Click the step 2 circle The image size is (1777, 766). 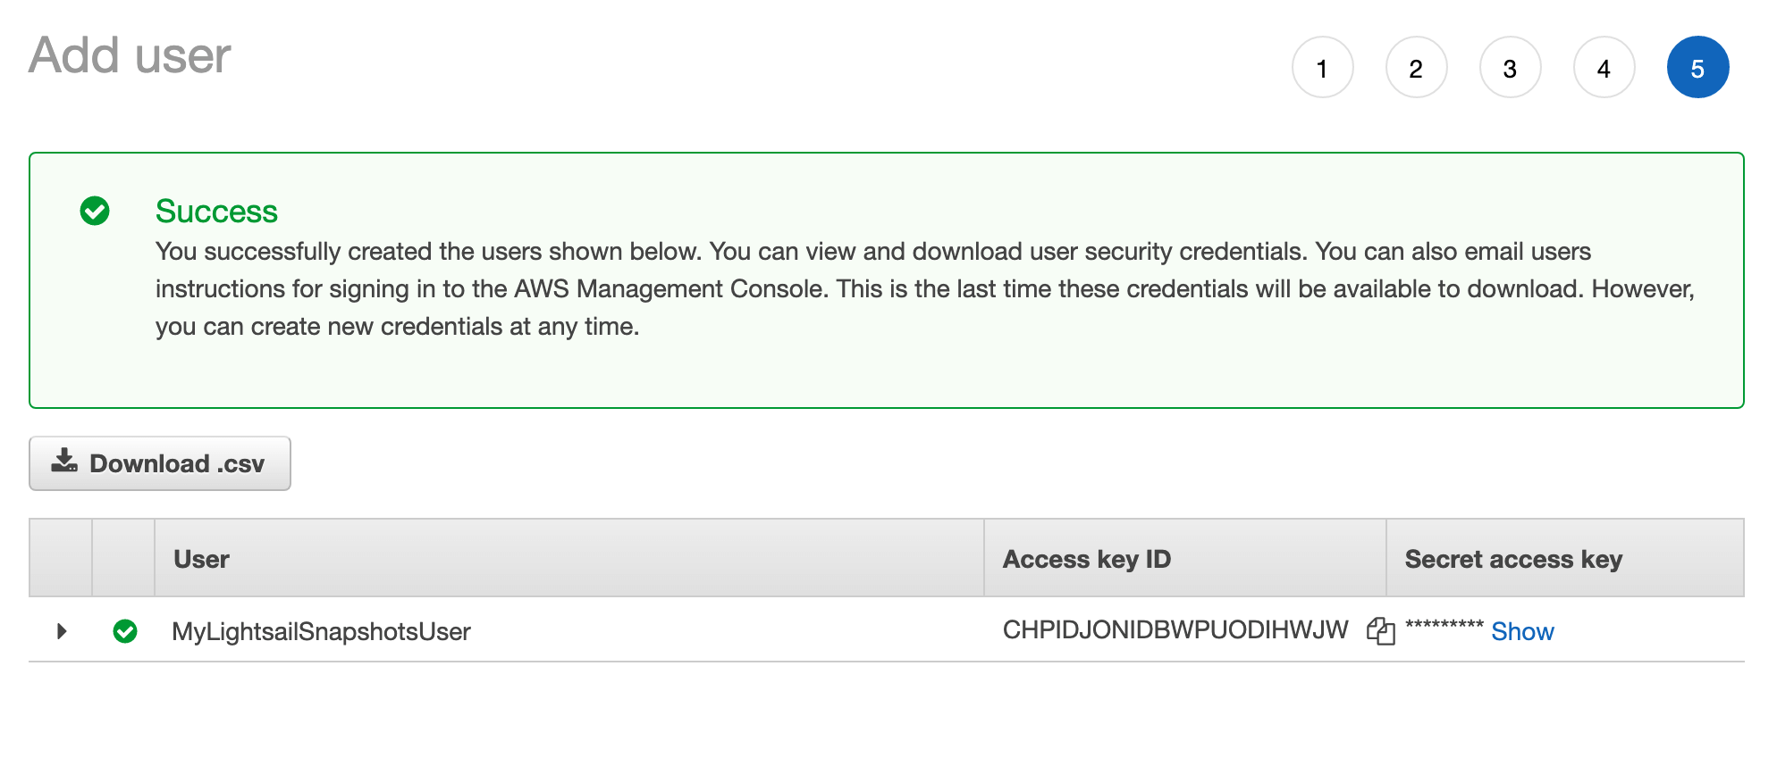pyautogui.click(x=1416, y=67)
